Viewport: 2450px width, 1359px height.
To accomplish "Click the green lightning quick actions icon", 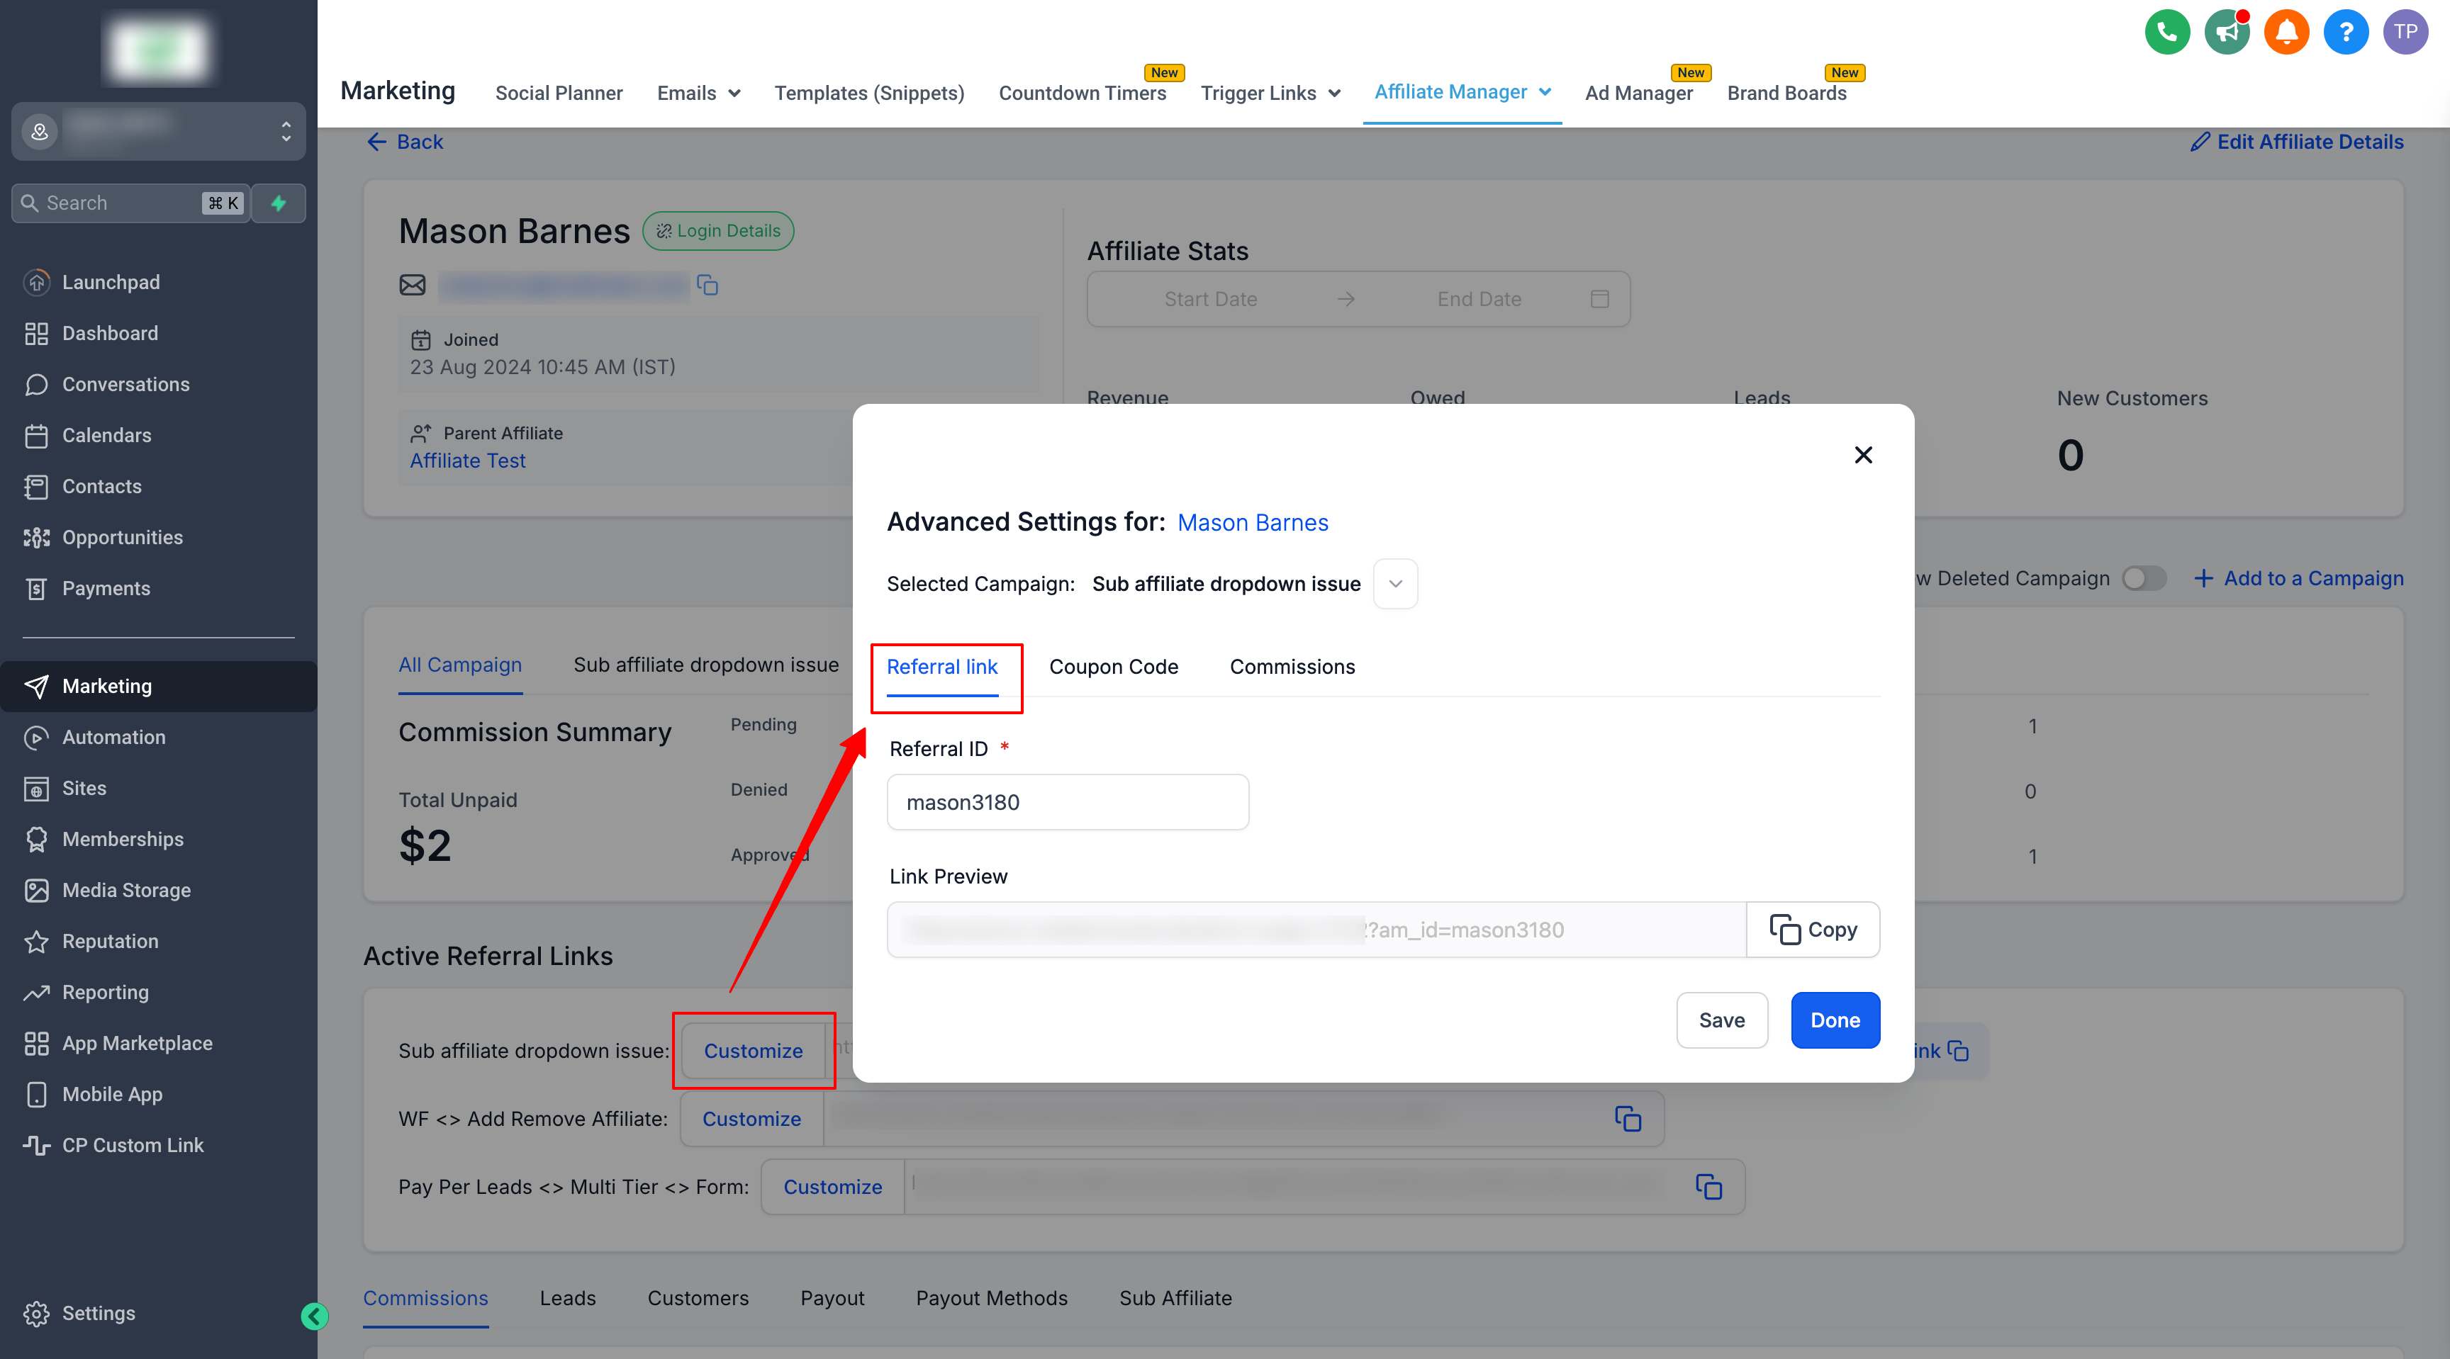I will tap(279, 203).
